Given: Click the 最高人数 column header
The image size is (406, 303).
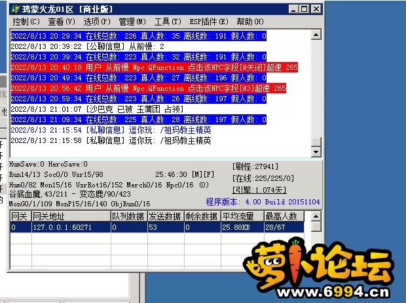Looking at the screenshot, I should (284, 216).
